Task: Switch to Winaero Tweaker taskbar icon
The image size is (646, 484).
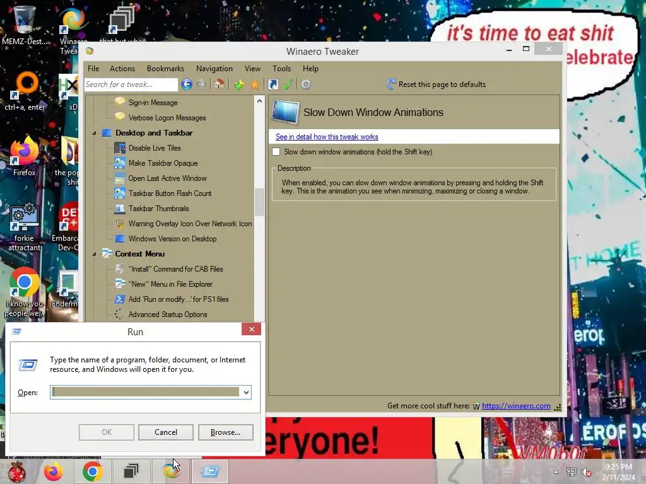Action: click(x=171, y=471)
